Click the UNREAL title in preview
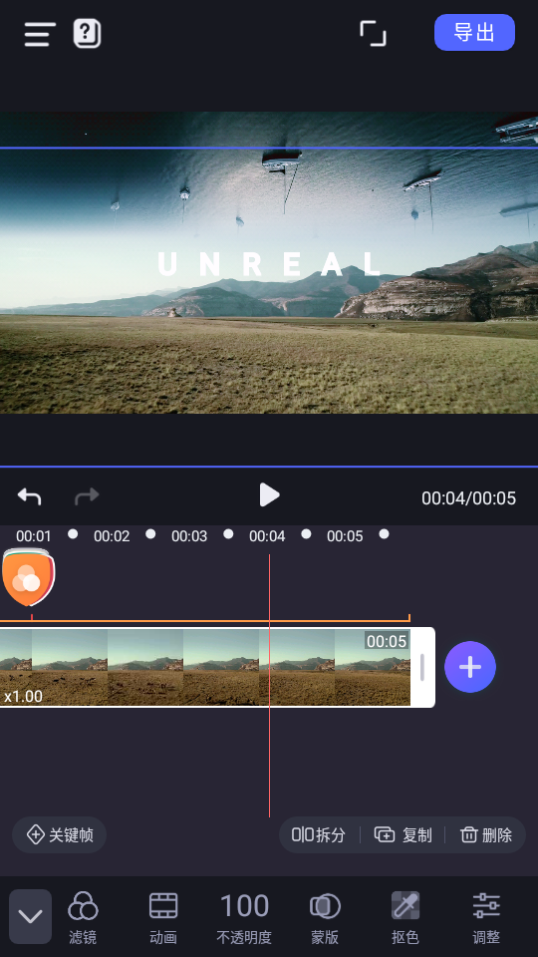Image resolution: width=538 pixels, height=957 pixels. point(270,264)
